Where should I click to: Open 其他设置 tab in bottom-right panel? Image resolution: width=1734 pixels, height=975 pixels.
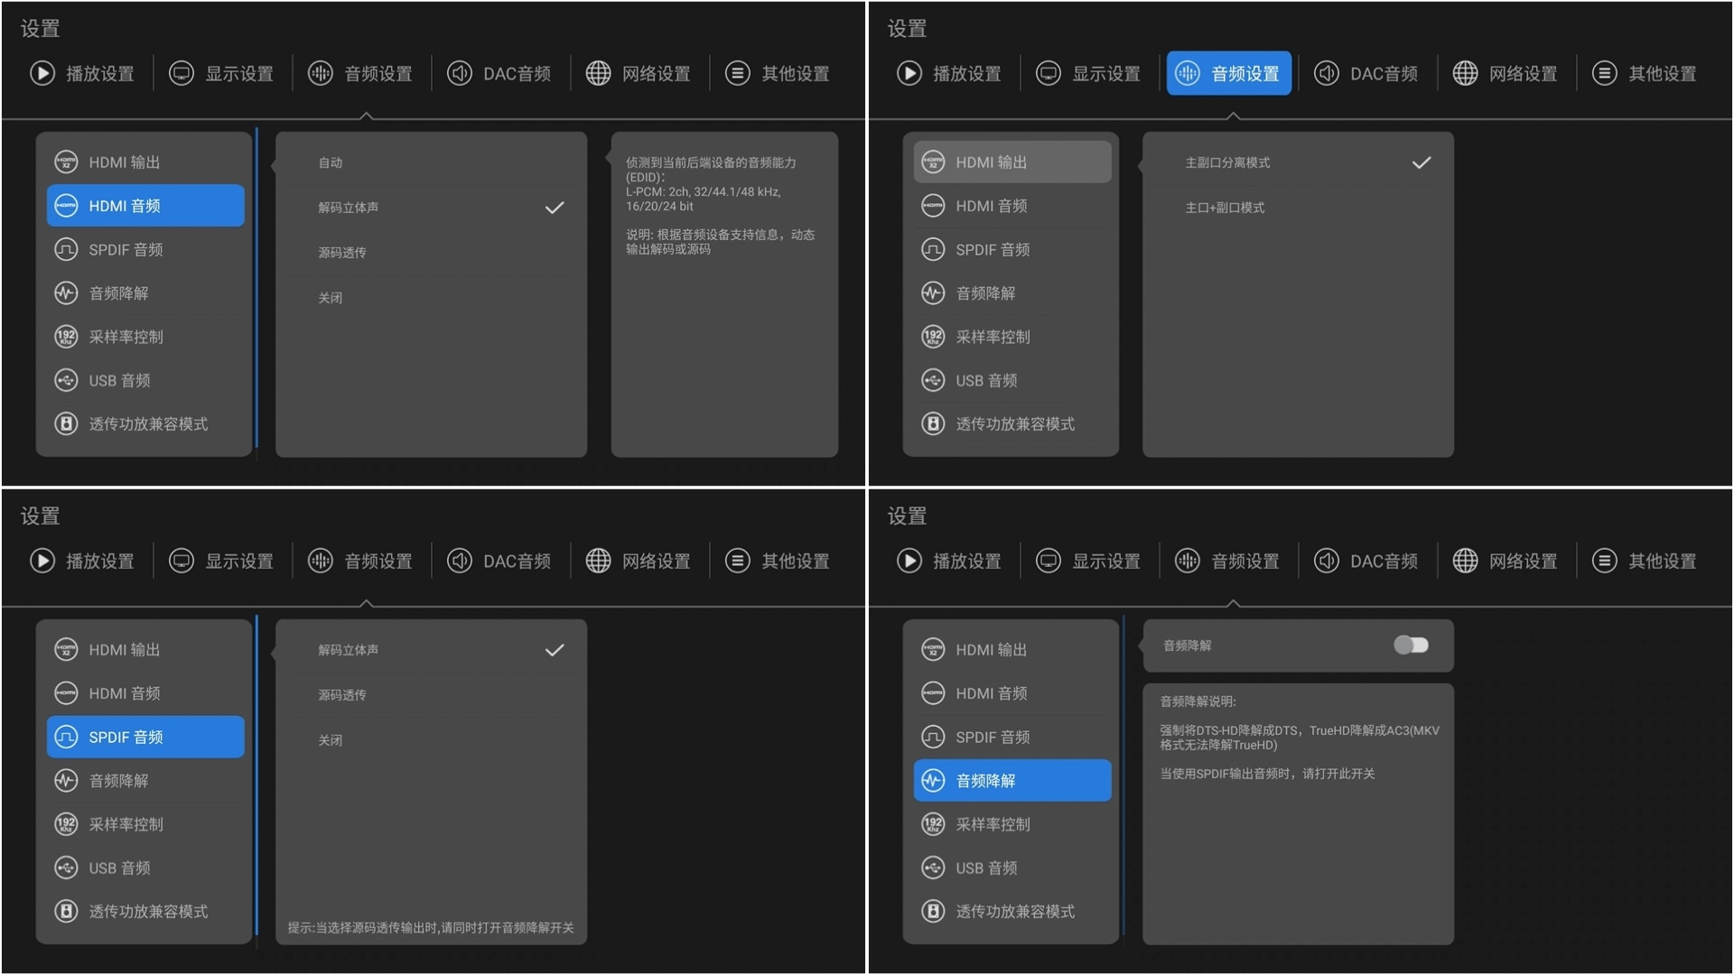[x=1645, y=561]
